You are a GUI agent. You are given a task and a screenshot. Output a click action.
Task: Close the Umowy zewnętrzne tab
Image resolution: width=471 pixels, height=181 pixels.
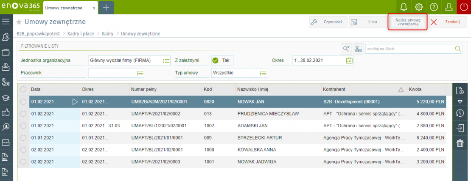94,8
